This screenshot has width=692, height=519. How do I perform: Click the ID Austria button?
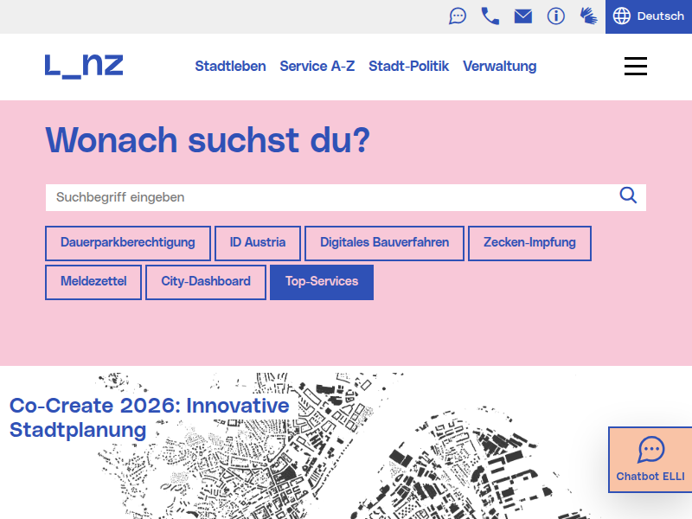(257, 243)
